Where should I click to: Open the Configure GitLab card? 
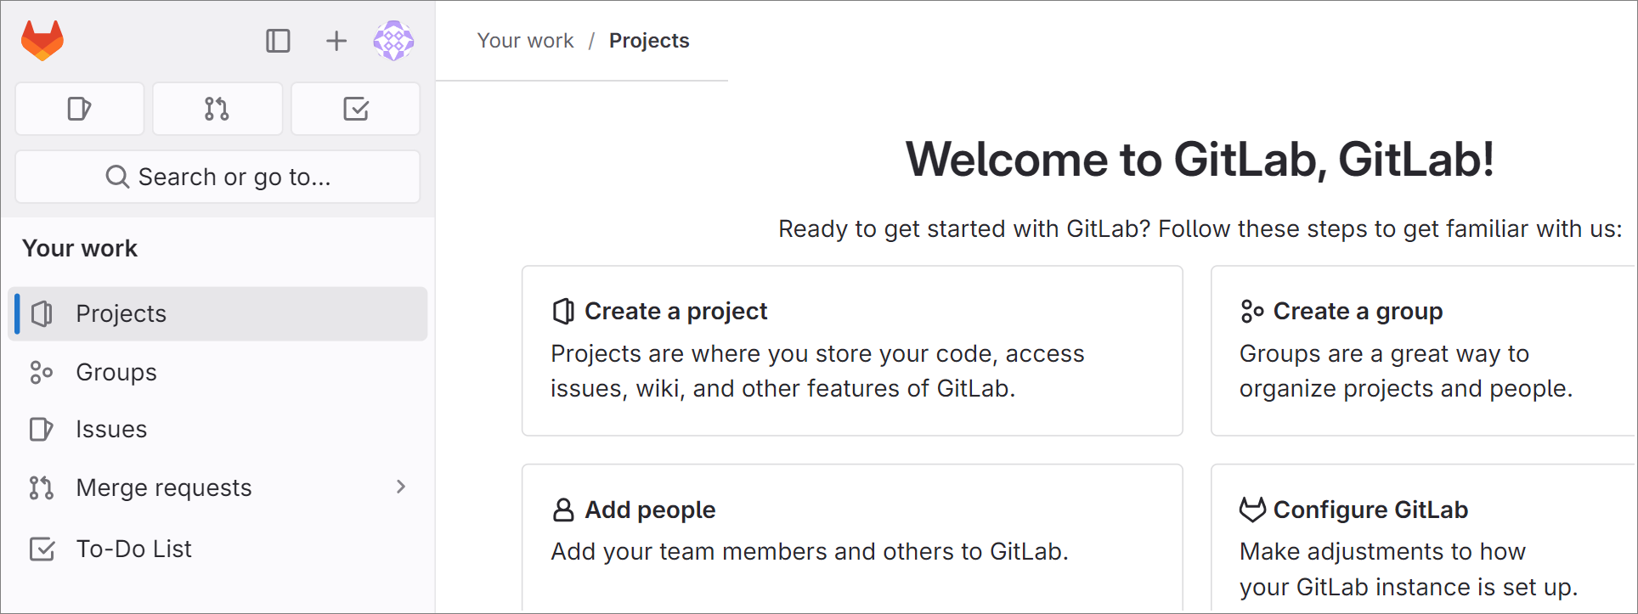1424,538
